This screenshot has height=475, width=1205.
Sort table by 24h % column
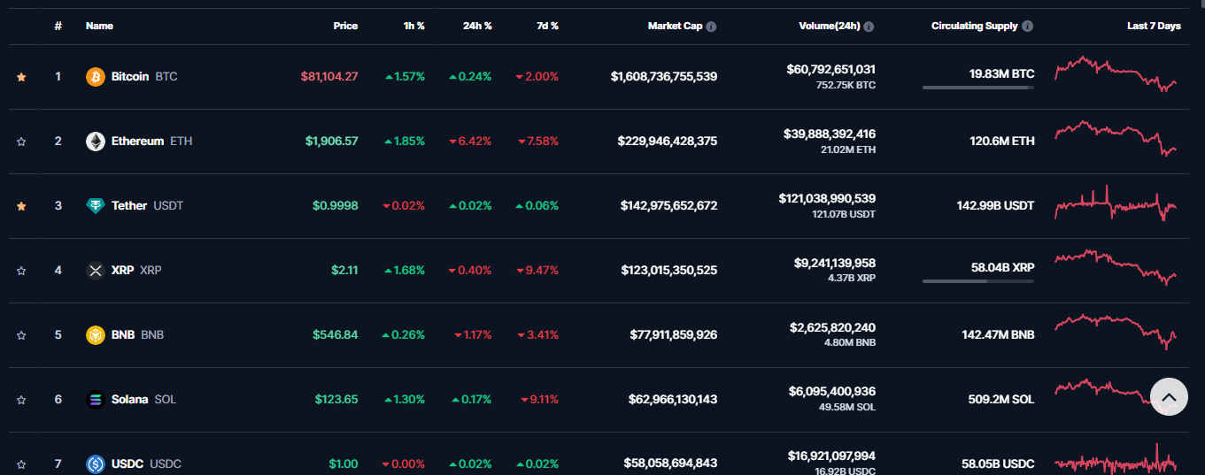477,26
